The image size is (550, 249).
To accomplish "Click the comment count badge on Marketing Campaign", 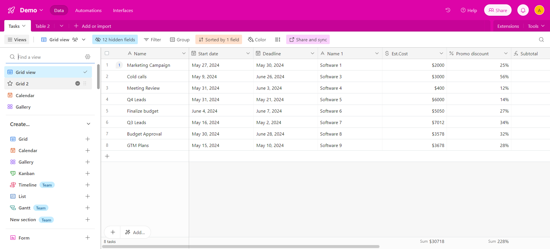I will click(x=119, y=65).
